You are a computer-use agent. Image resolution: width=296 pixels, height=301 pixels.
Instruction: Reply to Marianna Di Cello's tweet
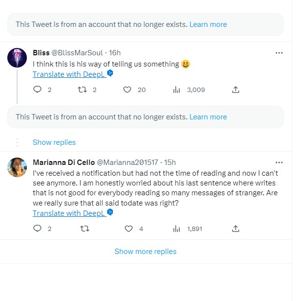click(x=37, y=229)
